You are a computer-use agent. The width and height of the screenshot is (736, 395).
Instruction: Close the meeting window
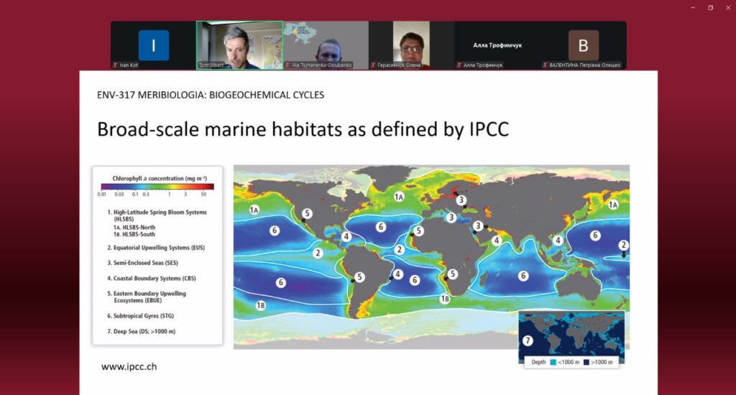pos(727,7)
